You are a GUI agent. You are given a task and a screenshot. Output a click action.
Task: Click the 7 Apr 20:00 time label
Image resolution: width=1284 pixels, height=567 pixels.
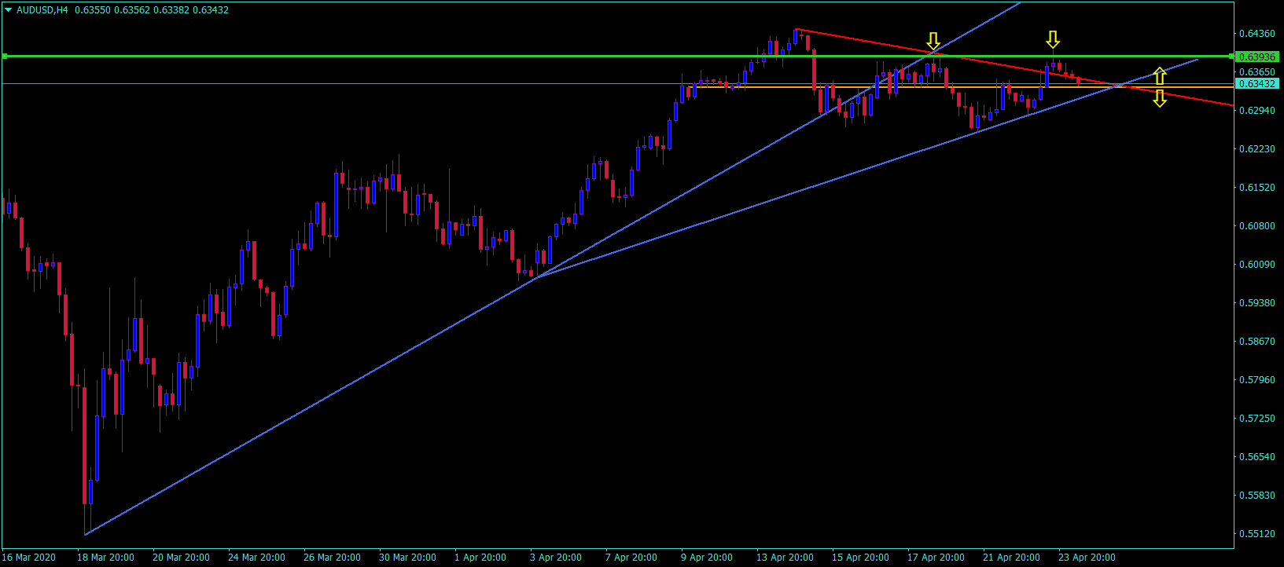[x=631, y=558]
